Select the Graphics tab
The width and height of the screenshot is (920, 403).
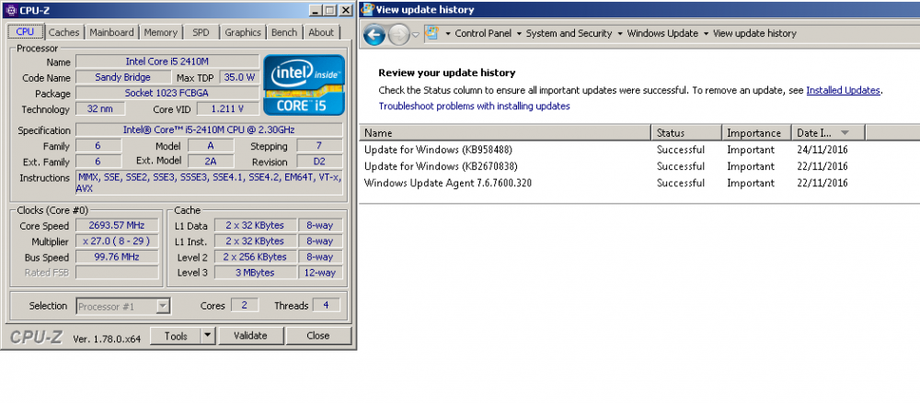coord(243,33)
